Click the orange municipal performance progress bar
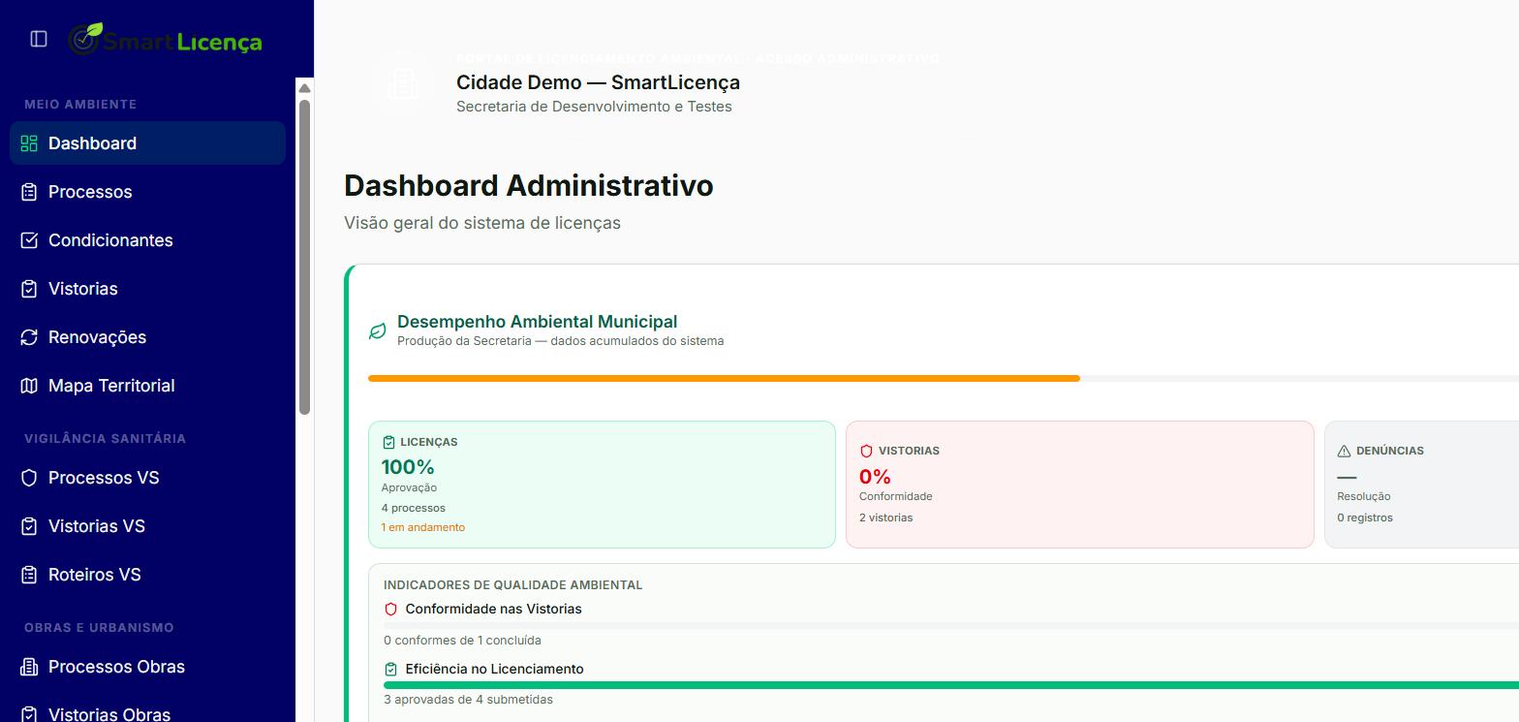 (x=724, y=378)
